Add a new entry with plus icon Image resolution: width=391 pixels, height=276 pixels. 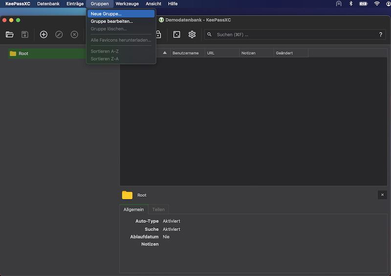tap(43, 35)
